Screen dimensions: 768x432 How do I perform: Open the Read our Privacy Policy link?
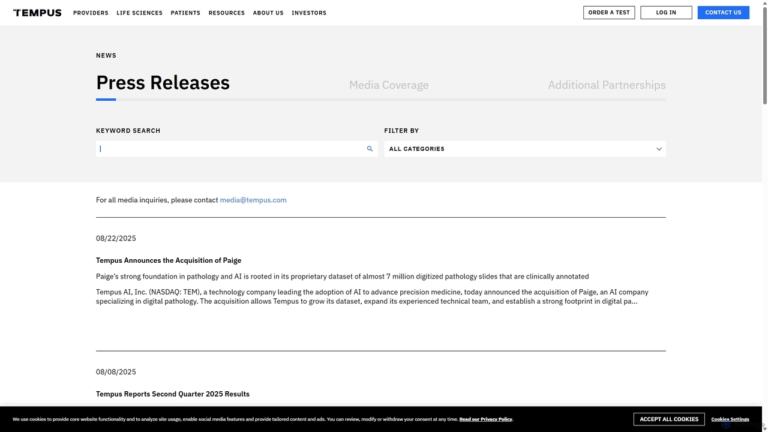485,419
